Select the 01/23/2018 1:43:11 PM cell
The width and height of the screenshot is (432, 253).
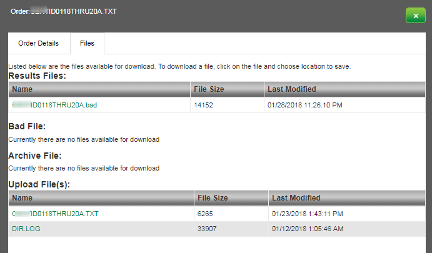pyautogui.click(x=347, y=214)
